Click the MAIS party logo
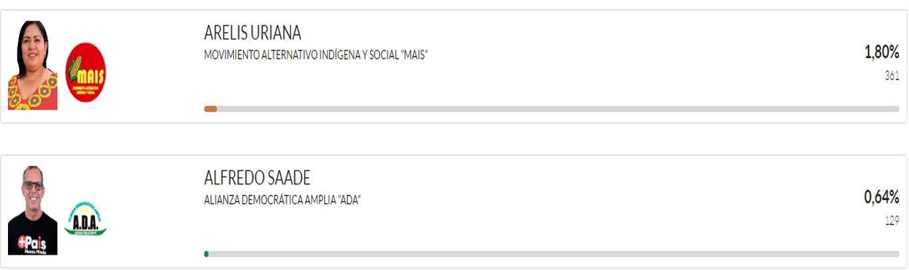 pos(86,72)
